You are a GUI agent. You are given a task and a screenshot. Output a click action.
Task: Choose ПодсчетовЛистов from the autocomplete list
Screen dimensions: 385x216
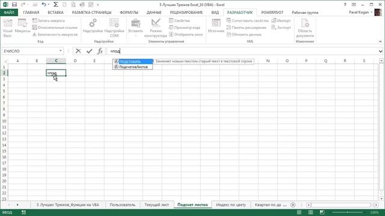tap(133, 67)
